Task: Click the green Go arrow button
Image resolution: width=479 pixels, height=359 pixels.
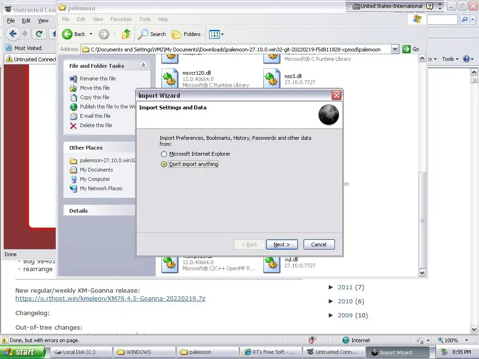Action: click(406, 49)
